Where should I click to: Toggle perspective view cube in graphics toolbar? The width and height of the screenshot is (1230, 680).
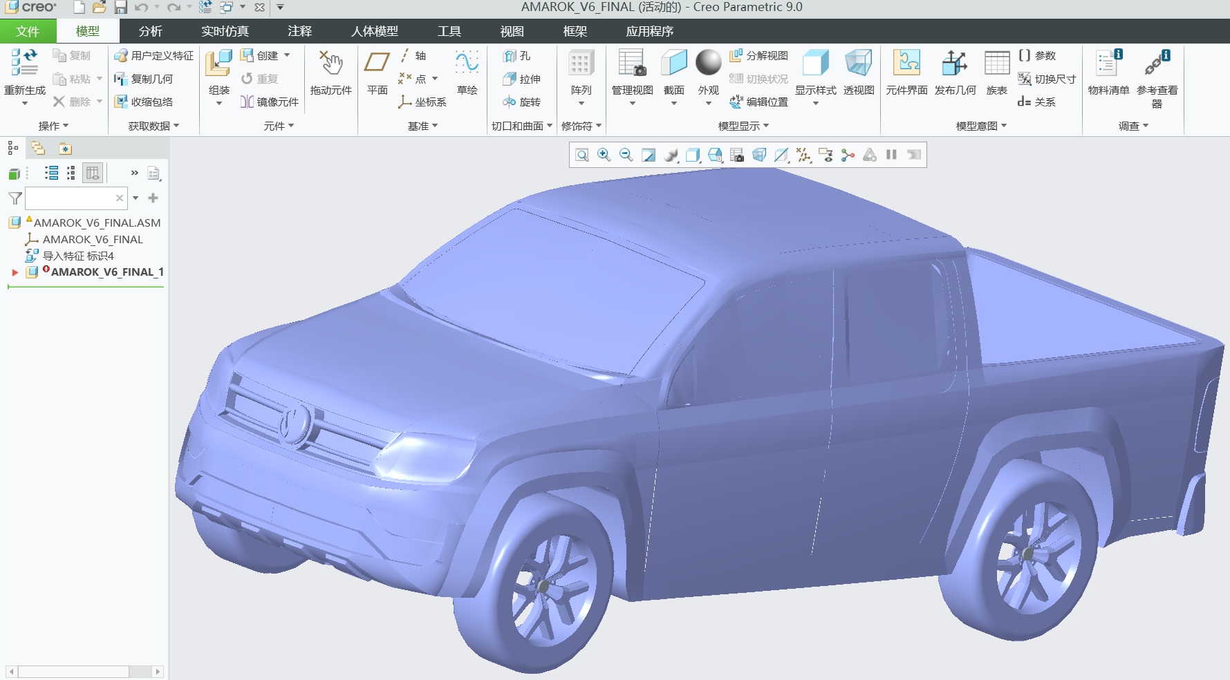[x=759, y=155]
